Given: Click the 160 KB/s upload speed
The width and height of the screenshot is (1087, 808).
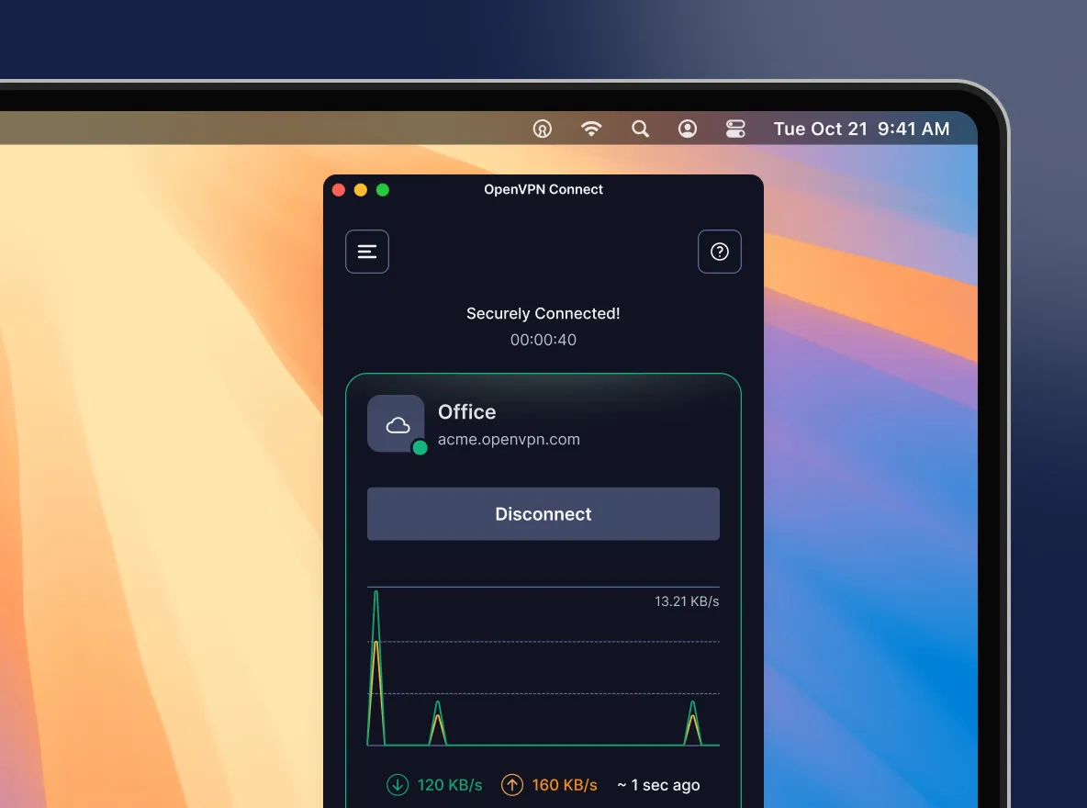Looking at the screenshot, I should click(x=564, y=785).
